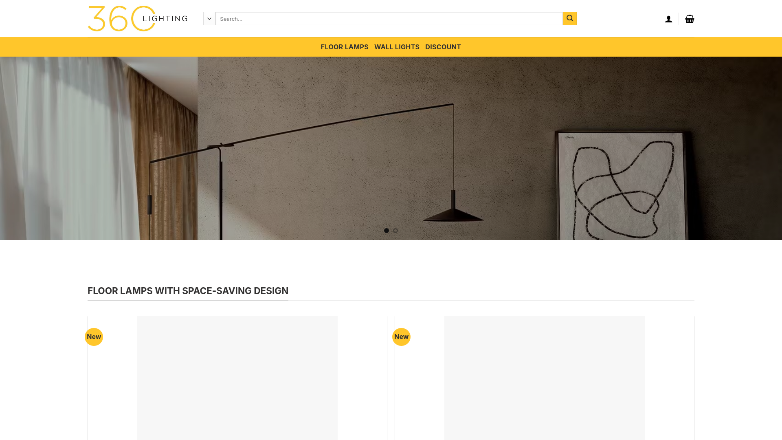The image size is (782, 440).
Task: Switch to second banner slide dot
Action: [x=395, y=231]
